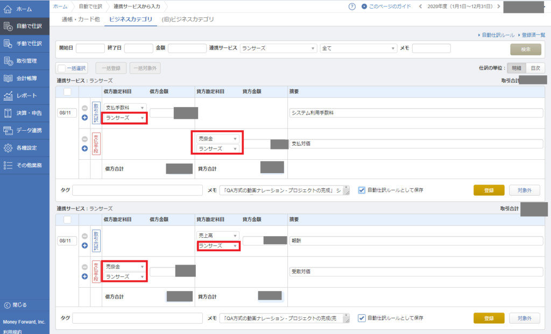
Task: Open the 売上高 account dropdown
Action: point(218,236)
